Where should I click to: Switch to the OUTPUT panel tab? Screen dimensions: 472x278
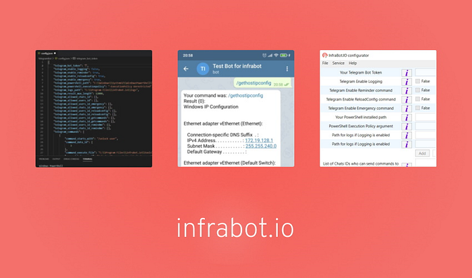pos(56,159)
